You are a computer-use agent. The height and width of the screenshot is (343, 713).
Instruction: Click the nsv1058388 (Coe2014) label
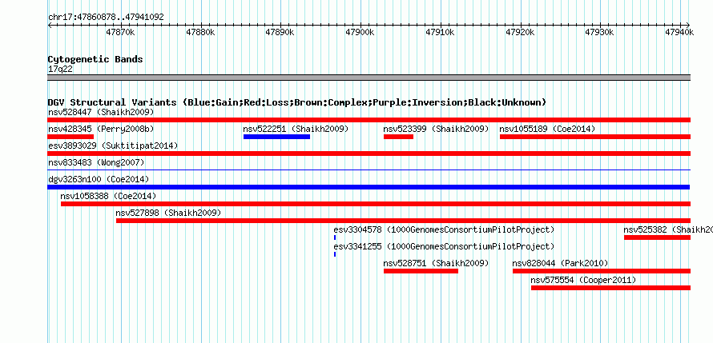point(108,196)
